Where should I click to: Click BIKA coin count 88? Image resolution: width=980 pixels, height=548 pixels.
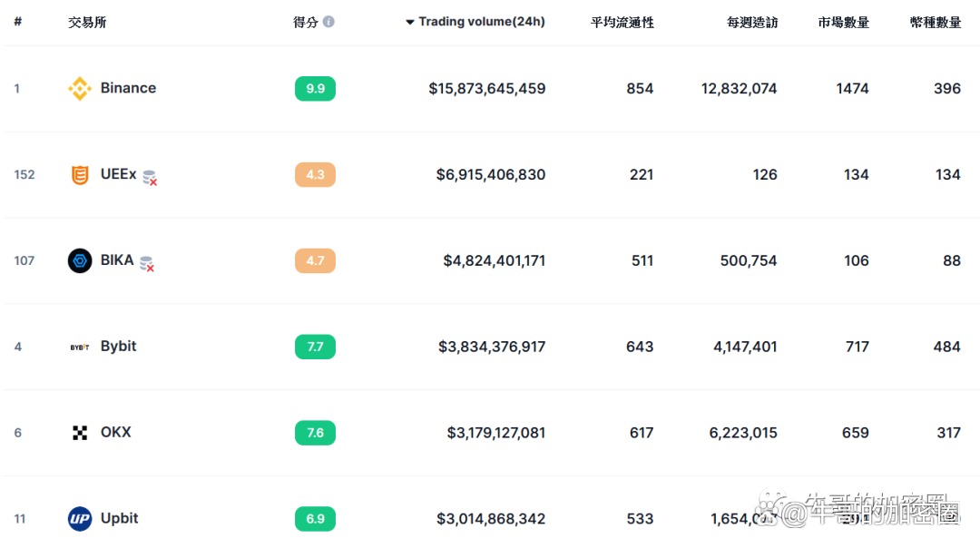click(952, 260)
